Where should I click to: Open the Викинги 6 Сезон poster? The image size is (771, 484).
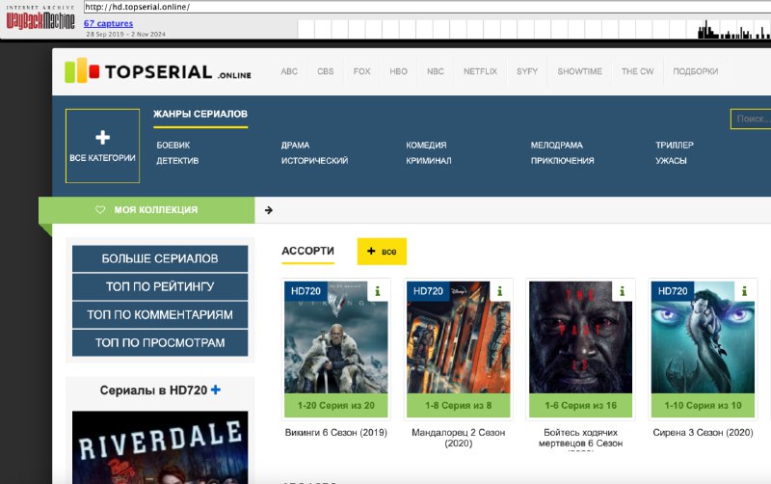(336, 337)
